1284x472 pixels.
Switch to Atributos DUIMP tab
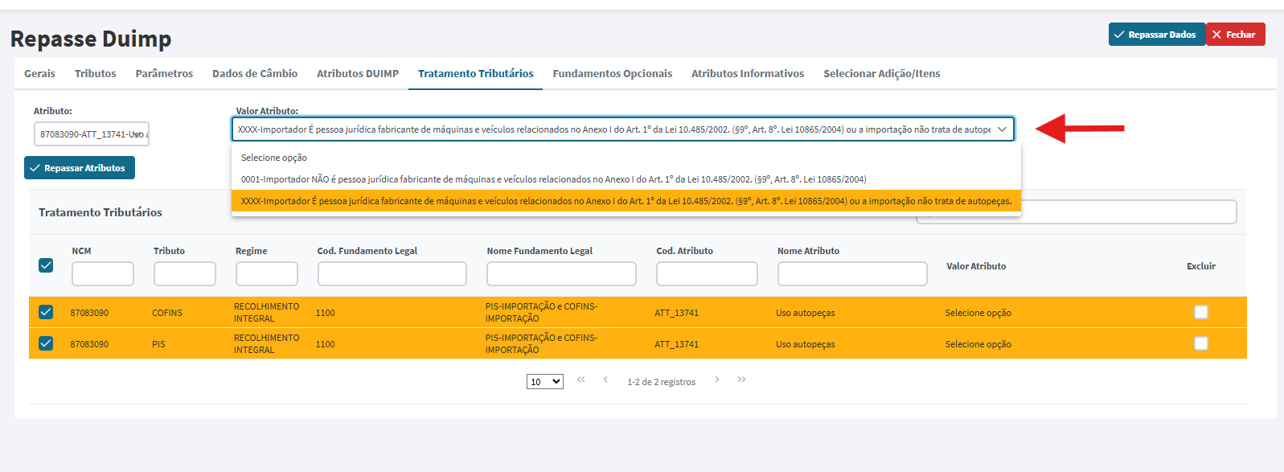click(358, 73)
